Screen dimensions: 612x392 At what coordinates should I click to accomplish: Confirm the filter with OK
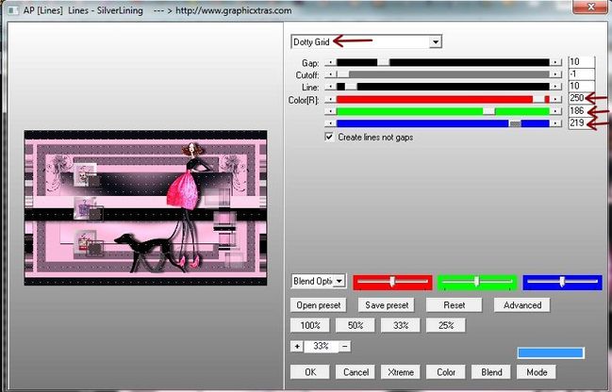tap(310, 372)
